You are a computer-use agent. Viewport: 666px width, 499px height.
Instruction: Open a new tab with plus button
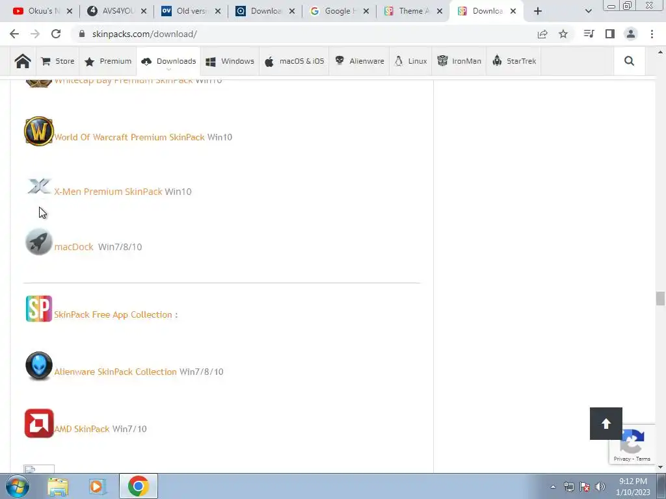coord(538,11)
